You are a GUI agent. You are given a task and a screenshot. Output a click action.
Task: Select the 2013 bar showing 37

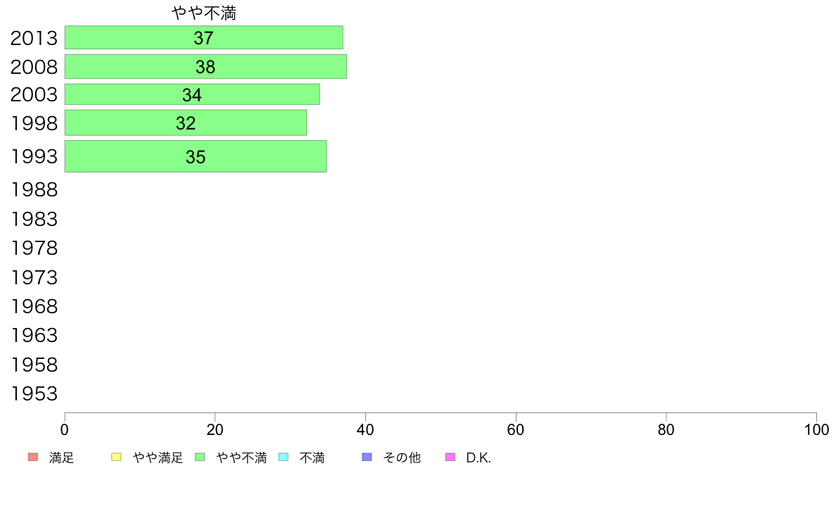click(x=203, y=37)
